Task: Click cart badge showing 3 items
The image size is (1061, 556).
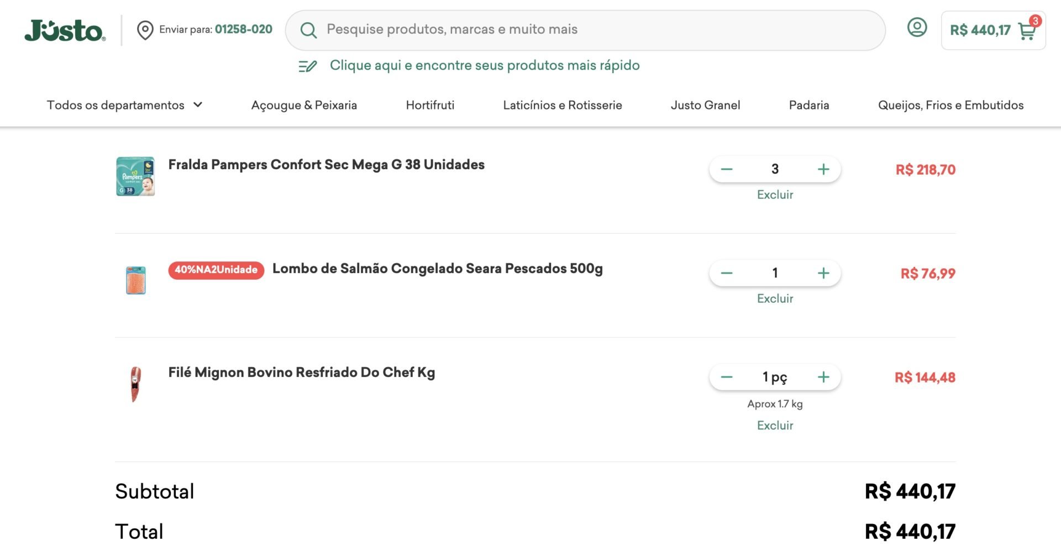Action: click(1035, 21)
